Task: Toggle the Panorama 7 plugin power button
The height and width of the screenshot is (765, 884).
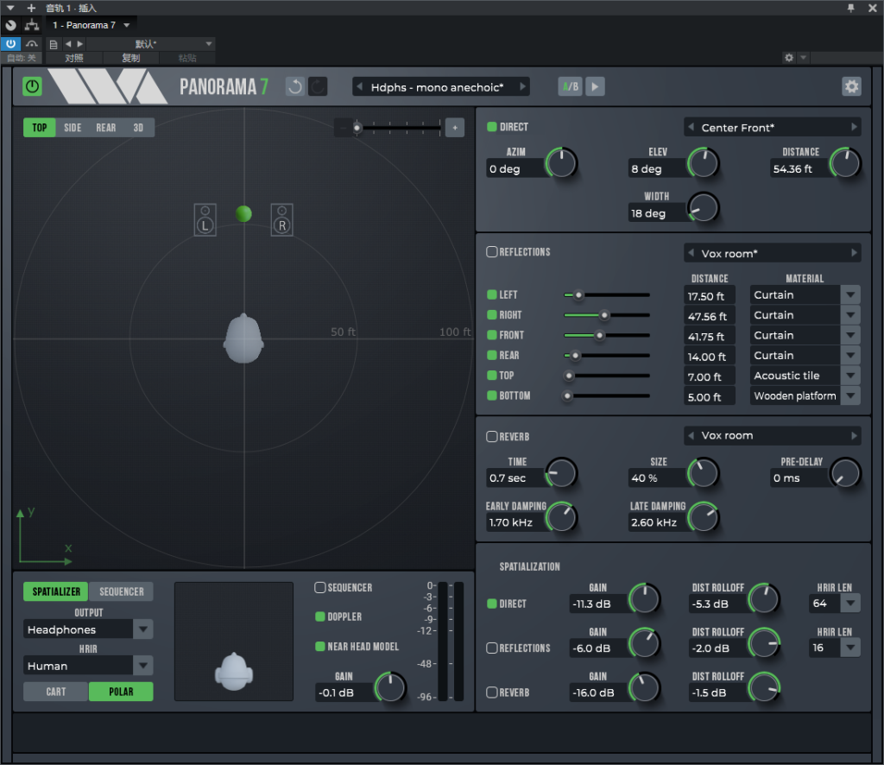Action: click(x=32, y=87)
